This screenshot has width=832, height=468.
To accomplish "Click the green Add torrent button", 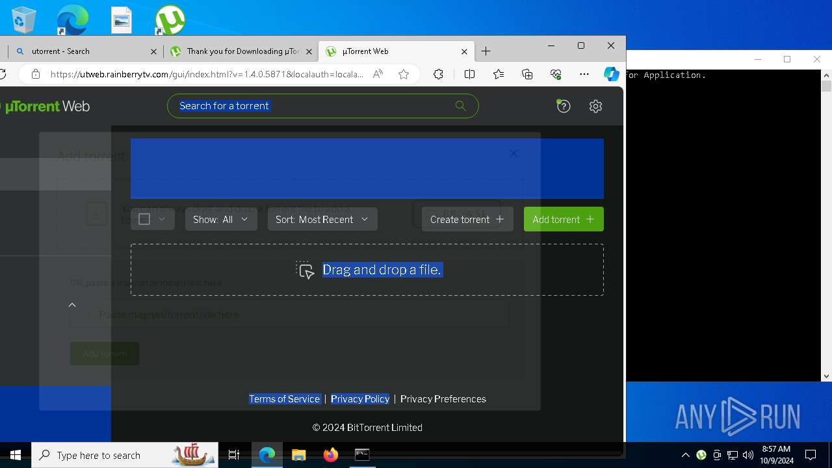I will point(564,220).
